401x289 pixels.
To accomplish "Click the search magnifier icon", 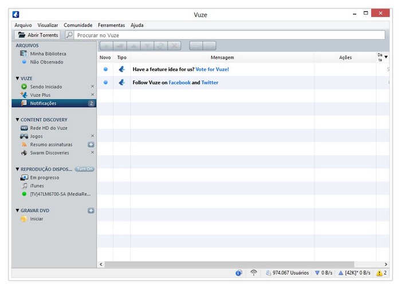I will coord(69,35).
